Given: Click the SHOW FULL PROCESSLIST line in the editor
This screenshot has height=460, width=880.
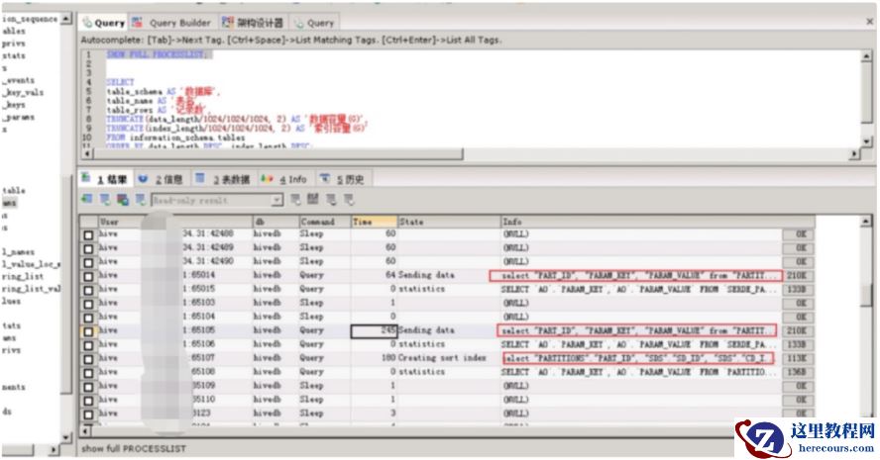Looking at the screenshot, I should [x=159, y=54].
